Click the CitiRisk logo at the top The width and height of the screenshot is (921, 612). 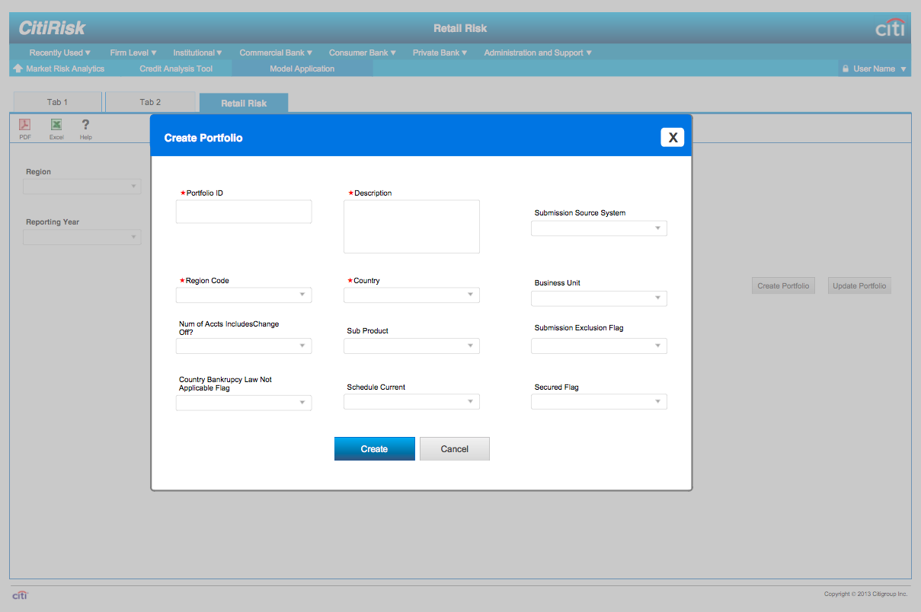(53, 28)
